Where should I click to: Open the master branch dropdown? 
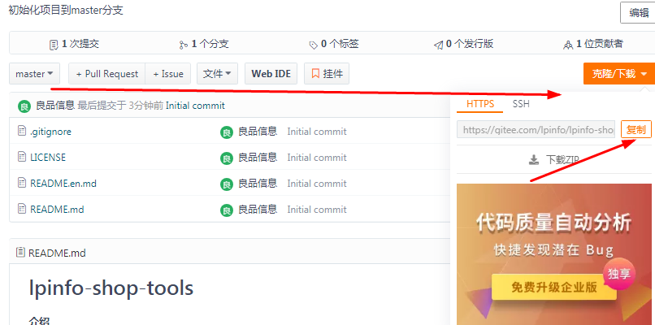(35, 74)
